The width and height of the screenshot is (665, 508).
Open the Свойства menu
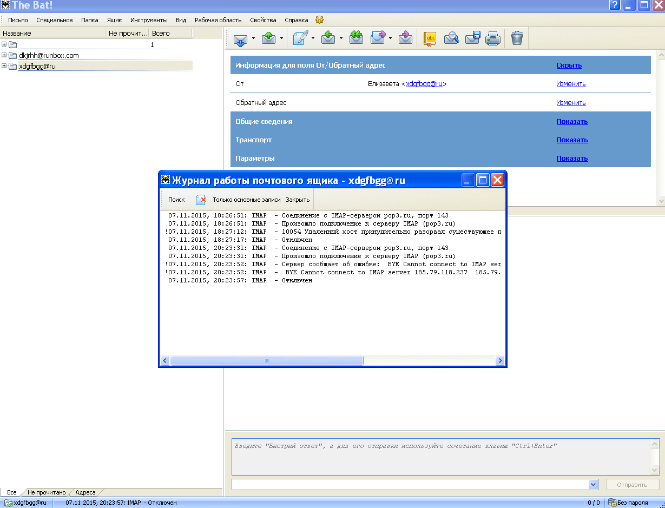point(263,20)
